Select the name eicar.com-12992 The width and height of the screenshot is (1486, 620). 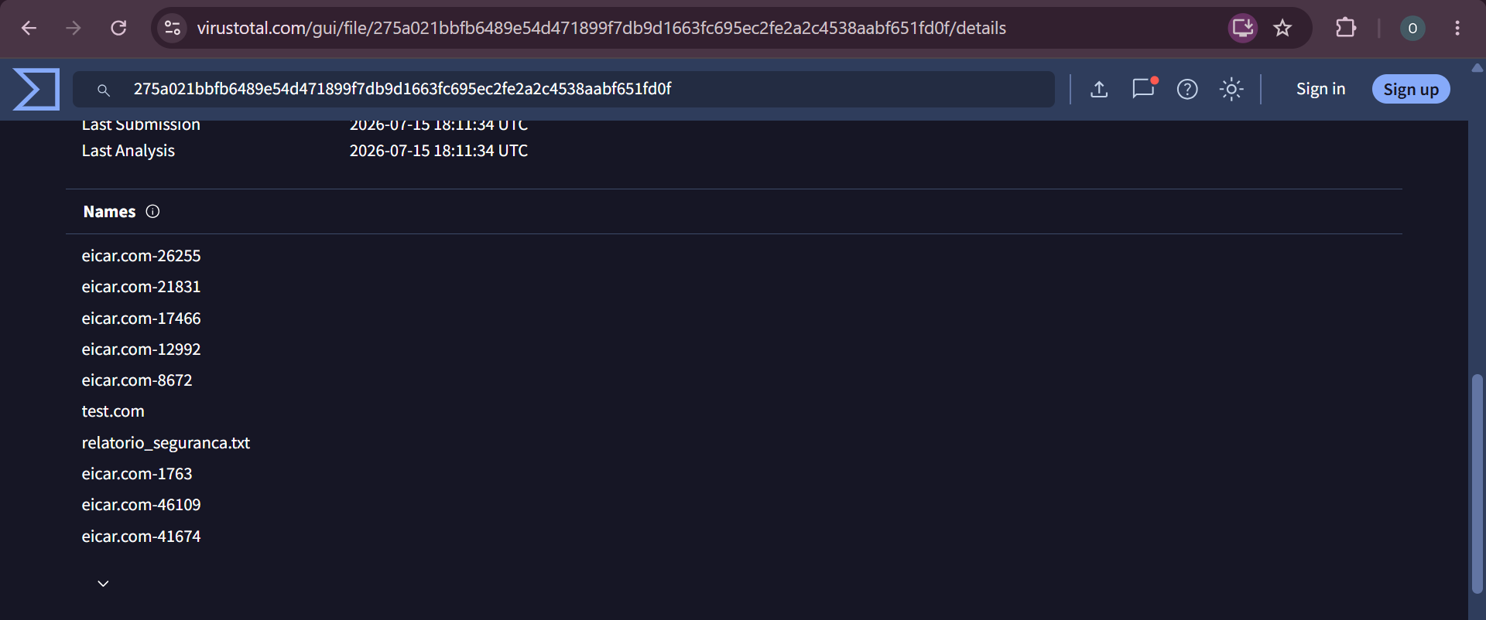(141, 349)
